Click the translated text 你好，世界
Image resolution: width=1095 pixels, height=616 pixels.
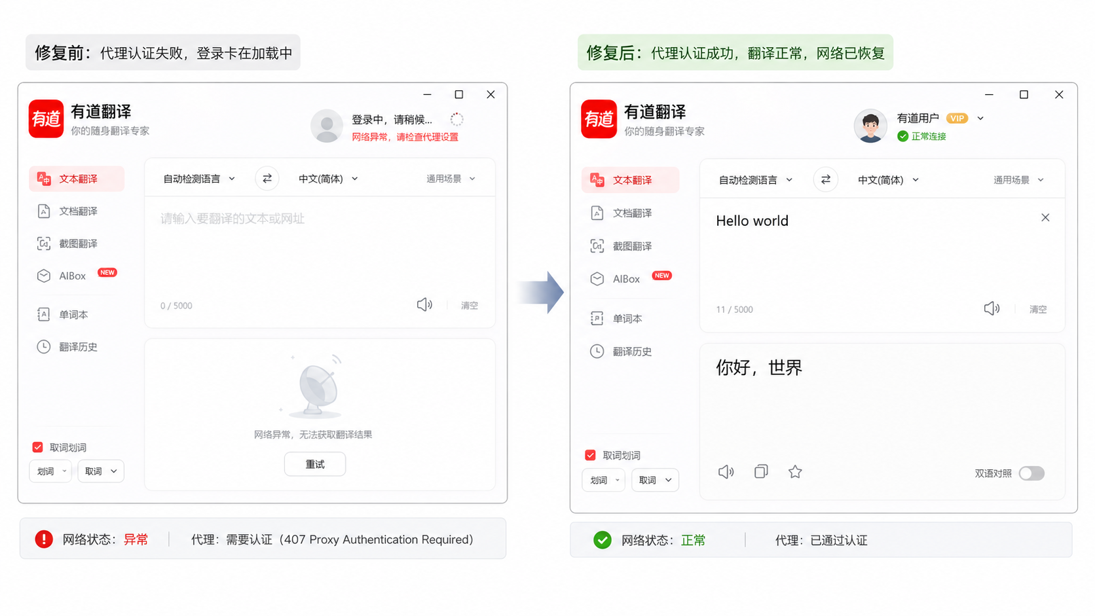pyautogui.click(x=759, y=367)
